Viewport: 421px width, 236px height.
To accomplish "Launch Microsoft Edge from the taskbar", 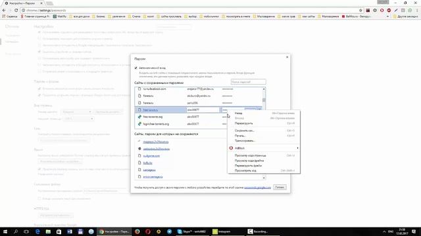I will (37, 231).
